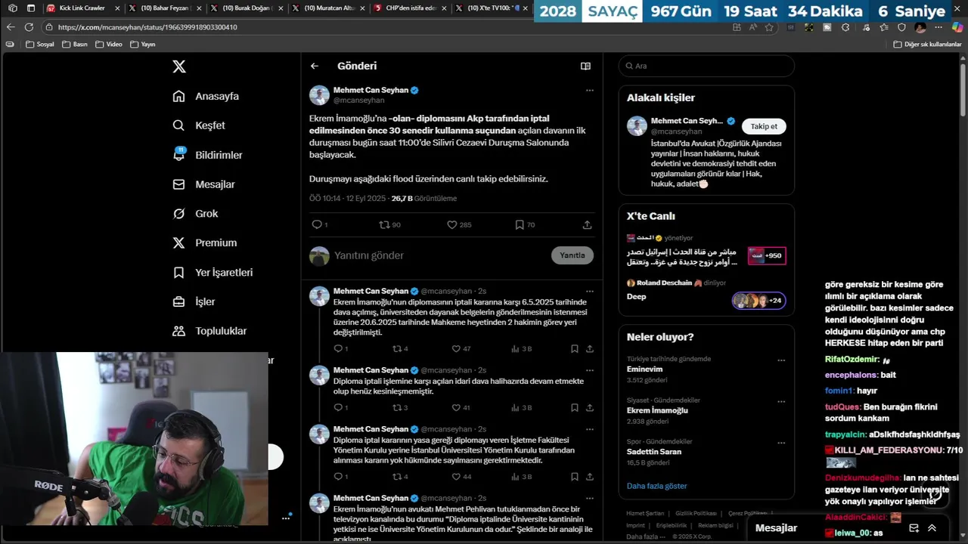
Task: Bookmark the reply mentioning 6.5.2025 tarihinde
Action: (x=575, y=348)
